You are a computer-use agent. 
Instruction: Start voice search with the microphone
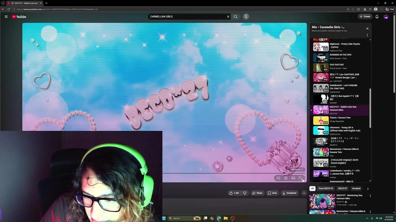coord(246,17)
